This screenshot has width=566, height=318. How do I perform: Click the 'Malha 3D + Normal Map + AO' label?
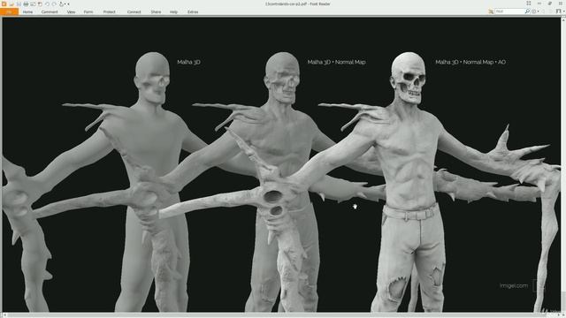470,62
